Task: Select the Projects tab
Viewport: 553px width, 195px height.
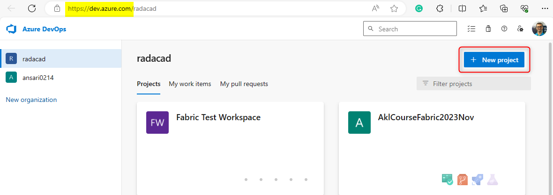Action: [x=149, y=84]
